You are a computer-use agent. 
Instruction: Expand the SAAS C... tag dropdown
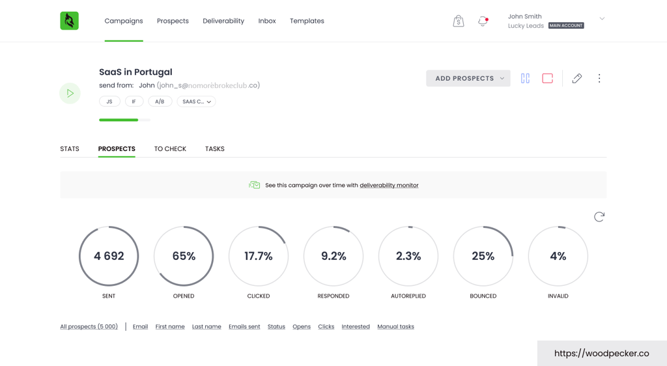point(196,102)
